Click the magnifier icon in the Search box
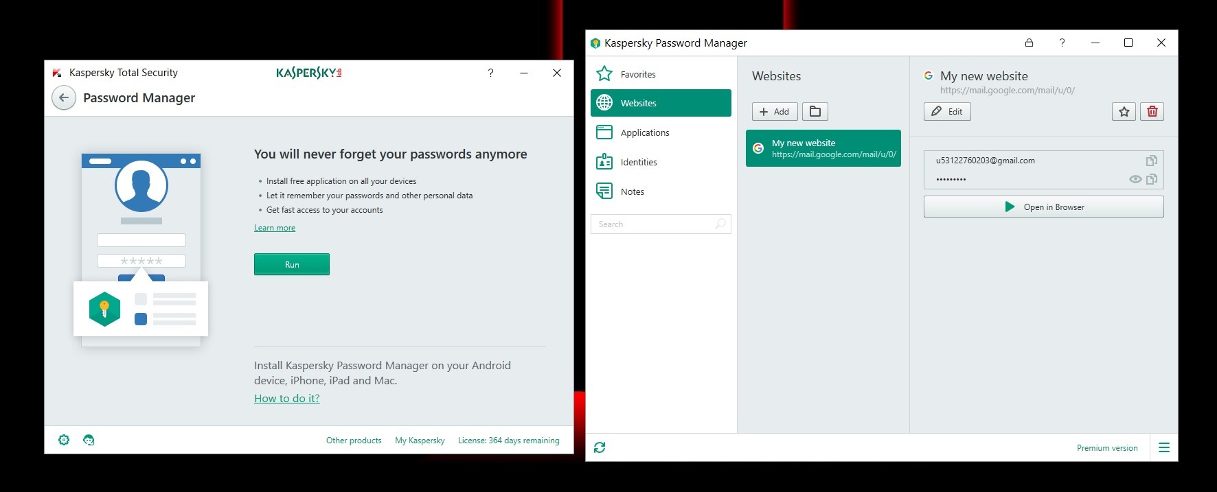This screenshot has height=492, width=1217. (720, 224)
